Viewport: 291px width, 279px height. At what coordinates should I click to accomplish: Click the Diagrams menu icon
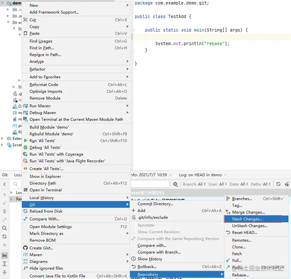coord(25,261)
